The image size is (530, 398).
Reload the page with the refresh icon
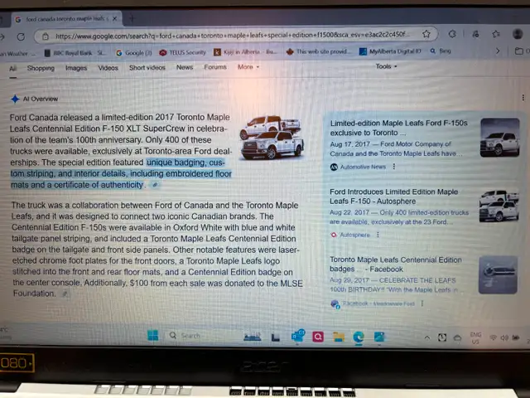[x=21, y=36]
